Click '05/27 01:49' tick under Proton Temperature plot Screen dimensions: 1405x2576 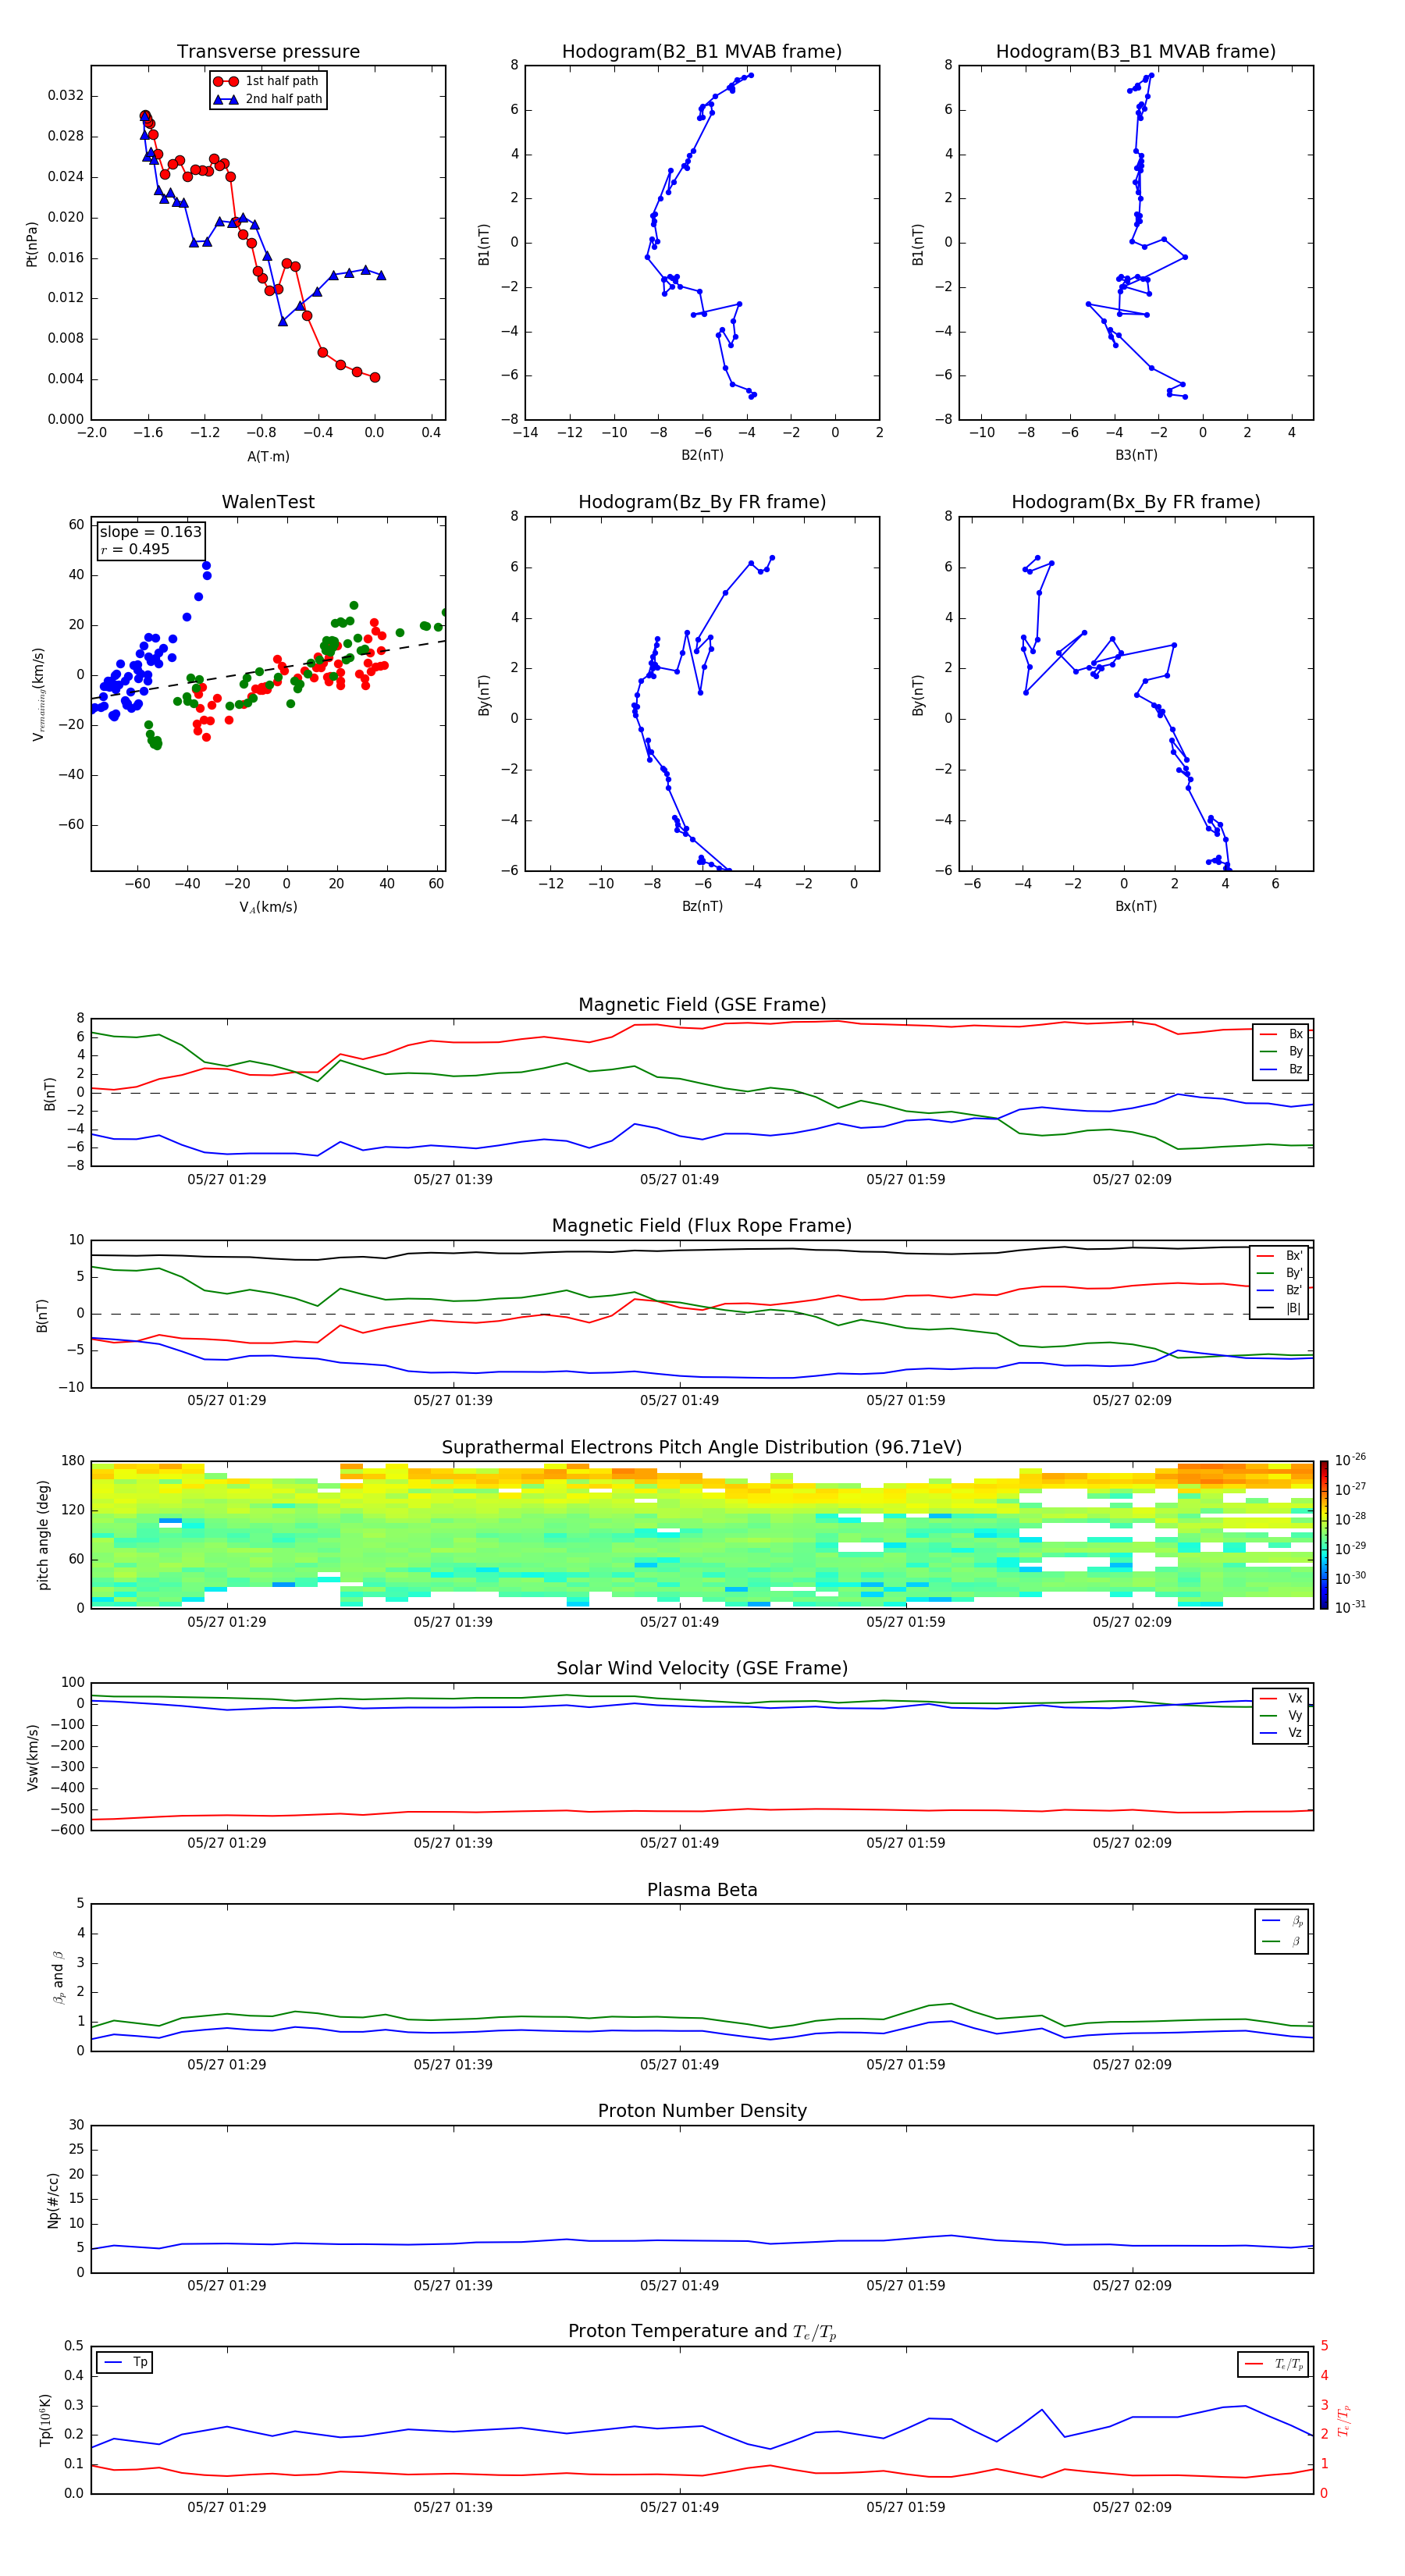tap(679, 2507)
